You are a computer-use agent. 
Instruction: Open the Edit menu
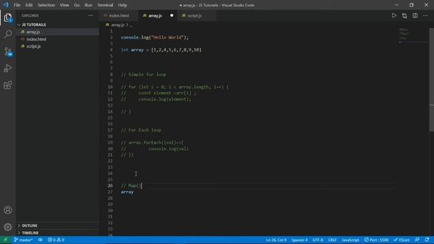coord(28,5)
